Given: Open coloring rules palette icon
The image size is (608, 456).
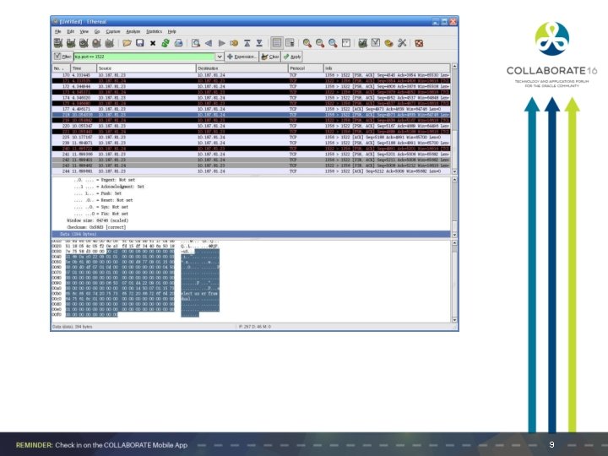Looking at the screenshot, I should (388, 43).
